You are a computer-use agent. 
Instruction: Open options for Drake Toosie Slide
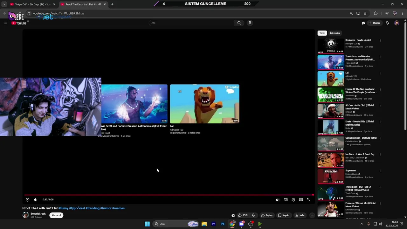(x=380, y=122)
